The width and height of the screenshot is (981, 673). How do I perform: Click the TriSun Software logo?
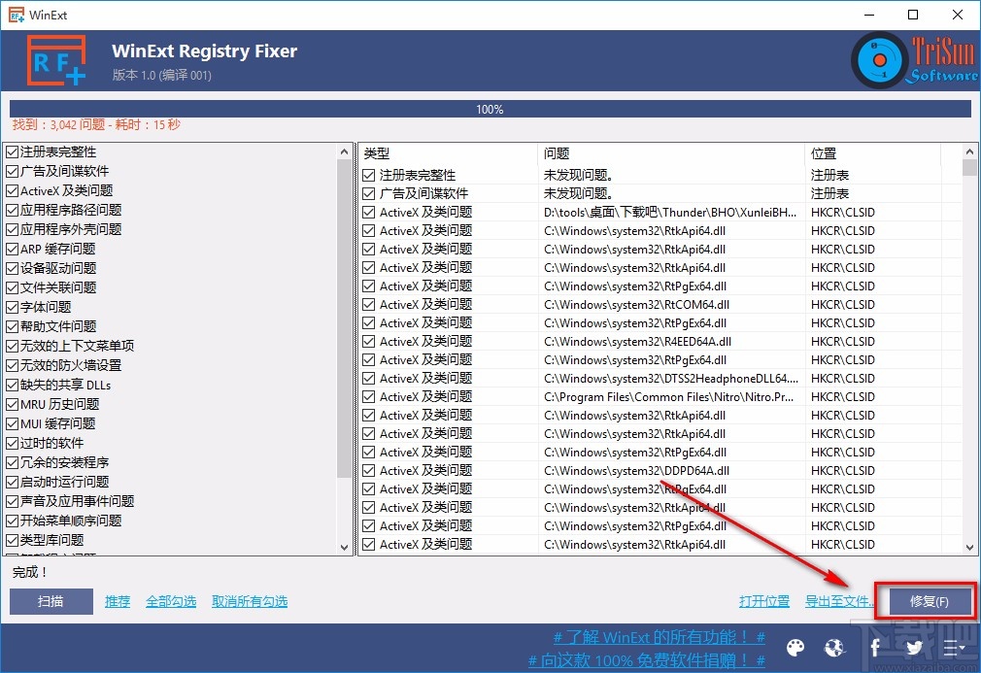coord(914,60)
